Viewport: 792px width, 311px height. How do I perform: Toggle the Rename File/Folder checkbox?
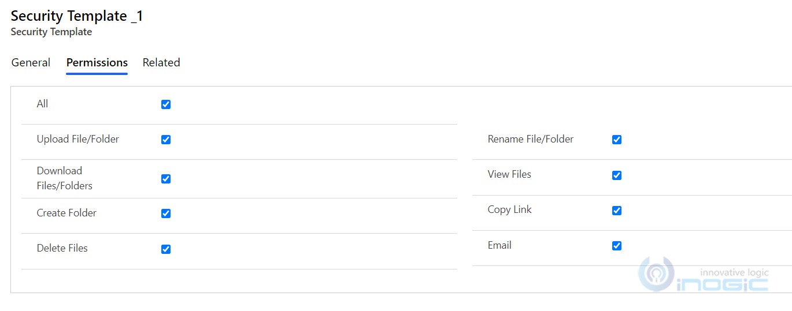point(617,140)
